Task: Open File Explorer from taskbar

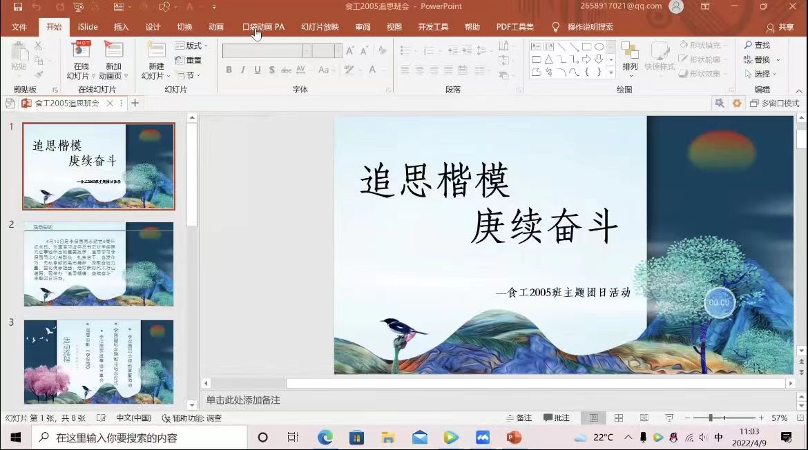Action: [x=388, y=438]
